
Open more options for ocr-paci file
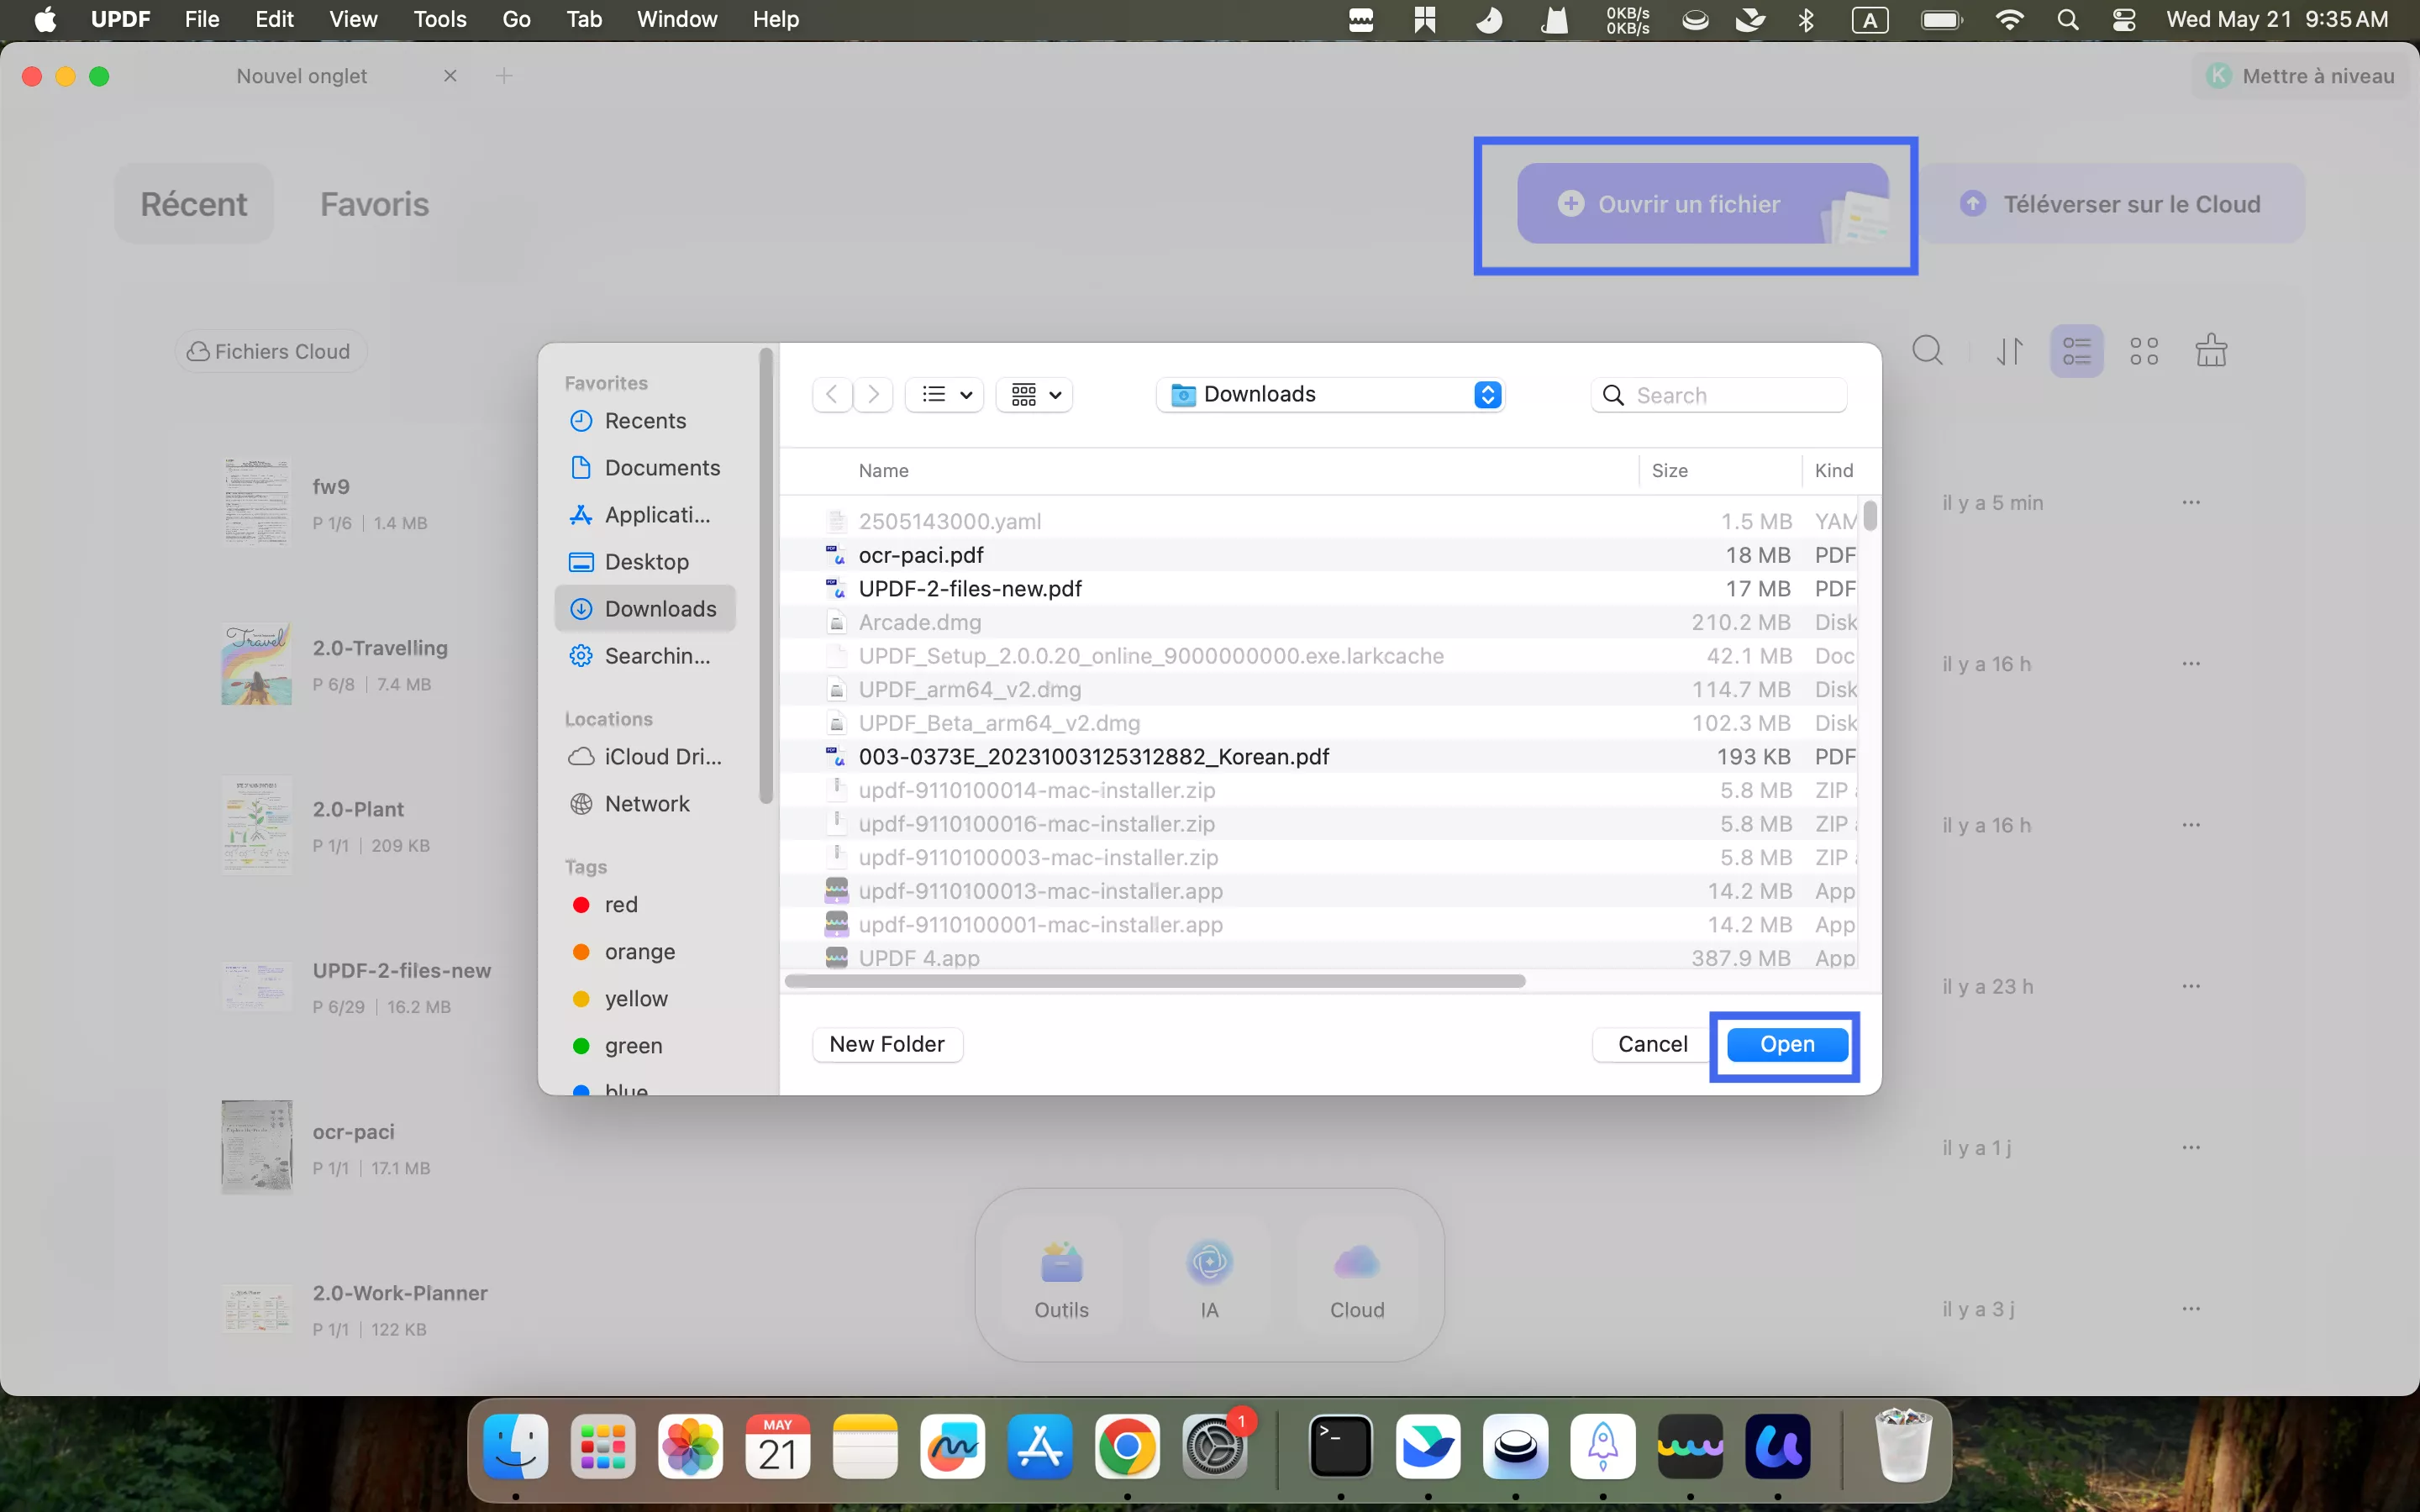click(x=2191, y=1147)
